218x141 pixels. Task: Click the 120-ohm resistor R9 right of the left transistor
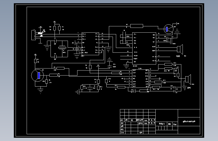coord(61,68)
